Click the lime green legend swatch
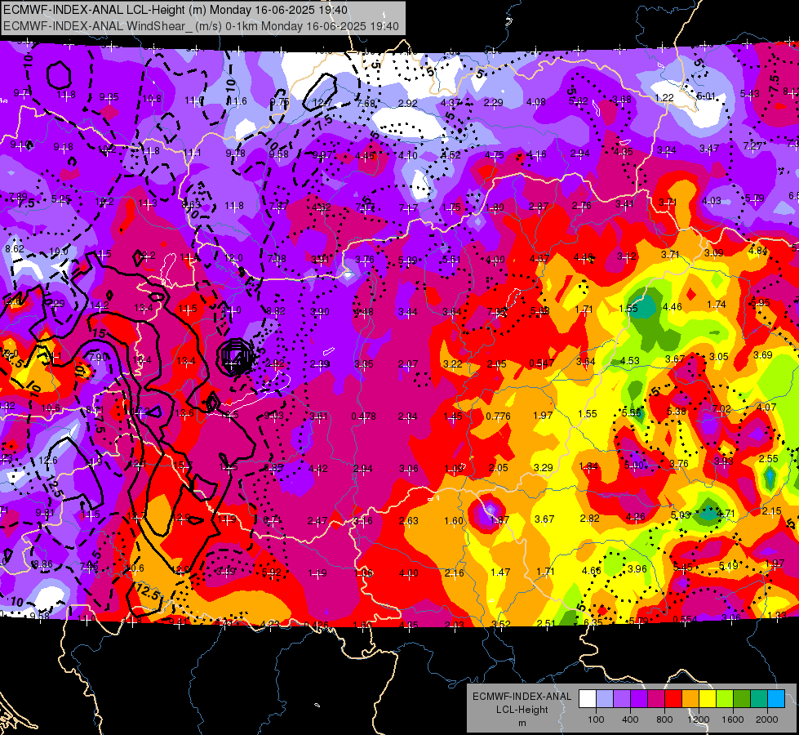This screenshot has width=799, height=735. coord(725,699)
